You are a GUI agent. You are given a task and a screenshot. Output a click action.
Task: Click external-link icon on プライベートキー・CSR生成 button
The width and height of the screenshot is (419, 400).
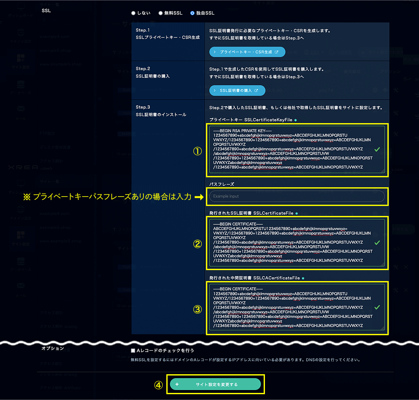point(277,52)
